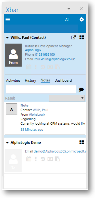
Task: Switch to the History tab
Action: coord(30,81)
